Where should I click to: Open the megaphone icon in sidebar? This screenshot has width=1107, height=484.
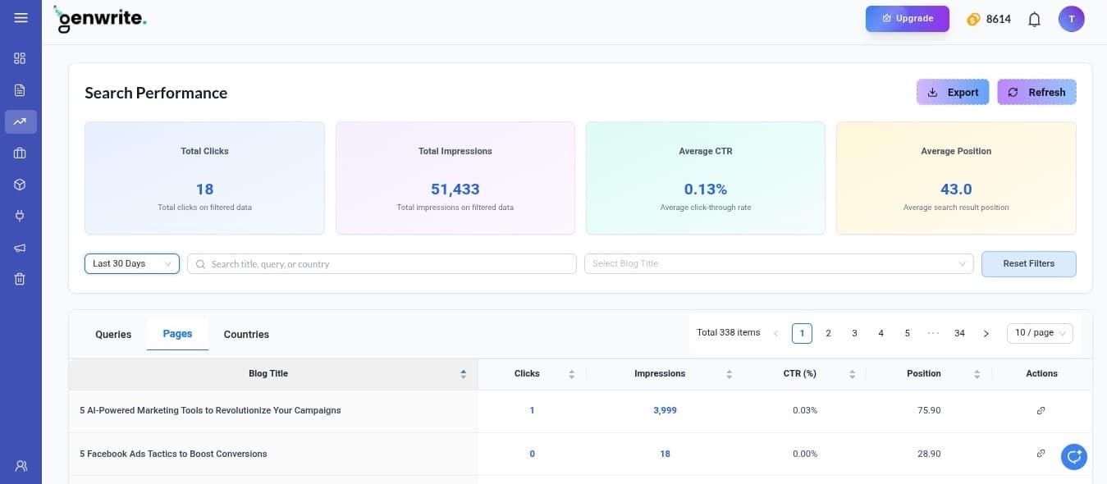(x=21, y=248)
